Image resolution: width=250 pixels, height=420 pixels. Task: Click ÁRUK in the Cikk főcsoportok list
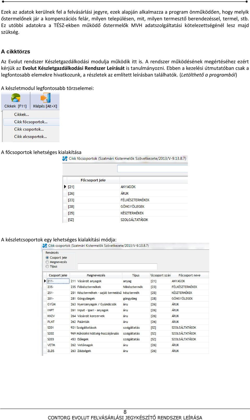click(x=125, y=193)
